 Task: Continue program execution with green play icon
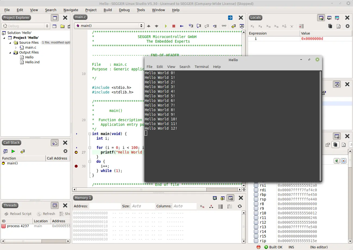click(166, 26)
